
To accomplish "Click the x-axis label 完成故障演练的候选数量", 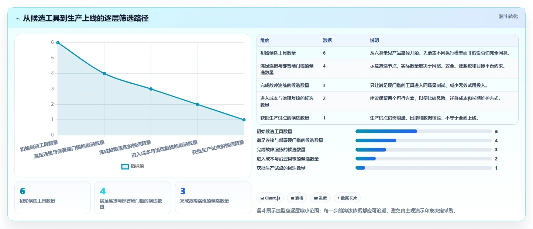I will (x=125, y=148).
